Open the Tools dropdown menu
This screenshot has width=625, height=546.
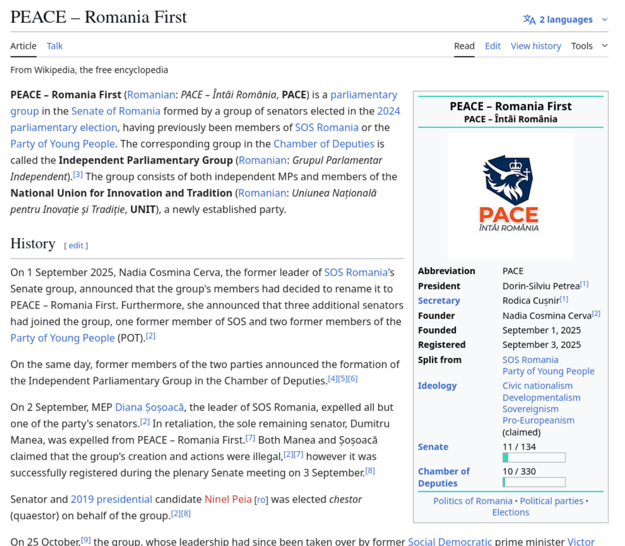[x=589, y=46]
